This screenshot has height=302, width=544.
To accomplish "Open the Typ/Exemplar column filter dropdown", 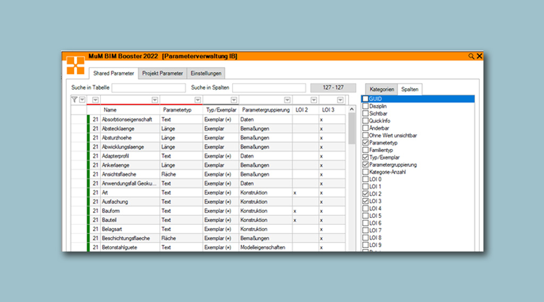I will [234, 100].
